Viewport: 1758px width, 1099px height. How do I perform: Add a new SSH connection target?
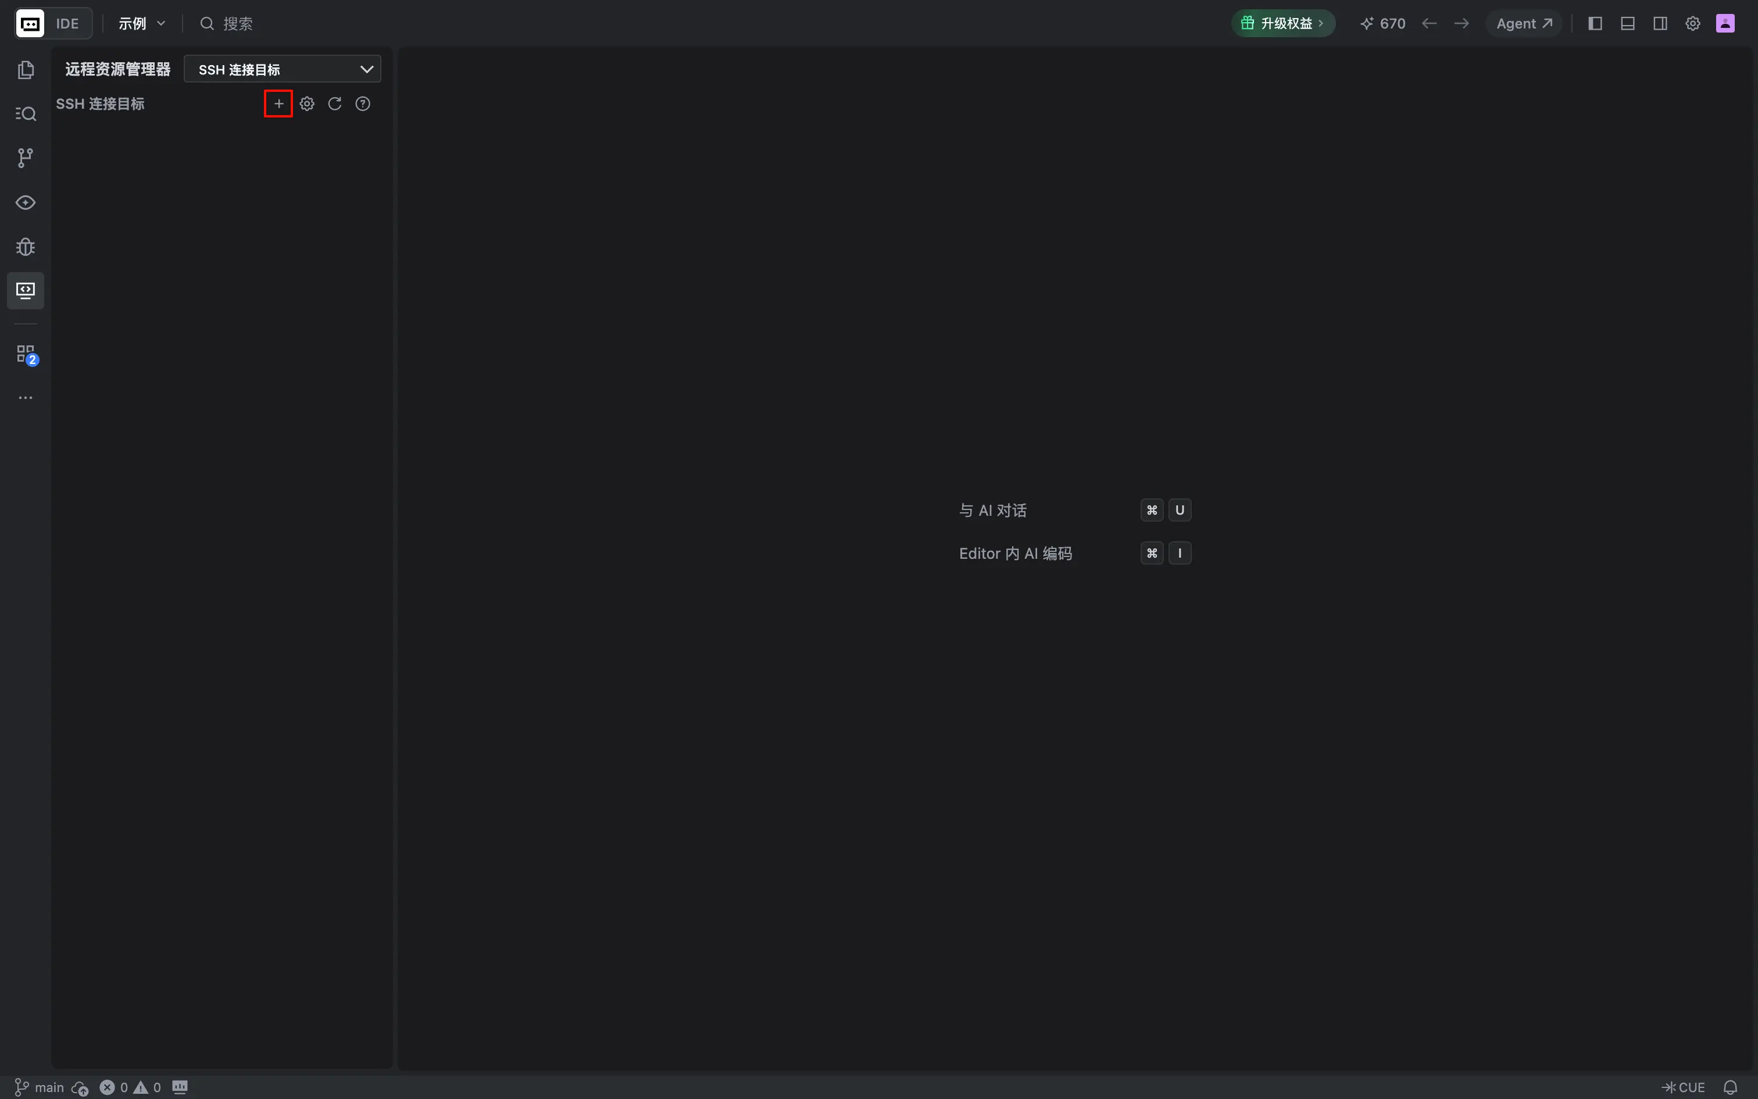278,104
